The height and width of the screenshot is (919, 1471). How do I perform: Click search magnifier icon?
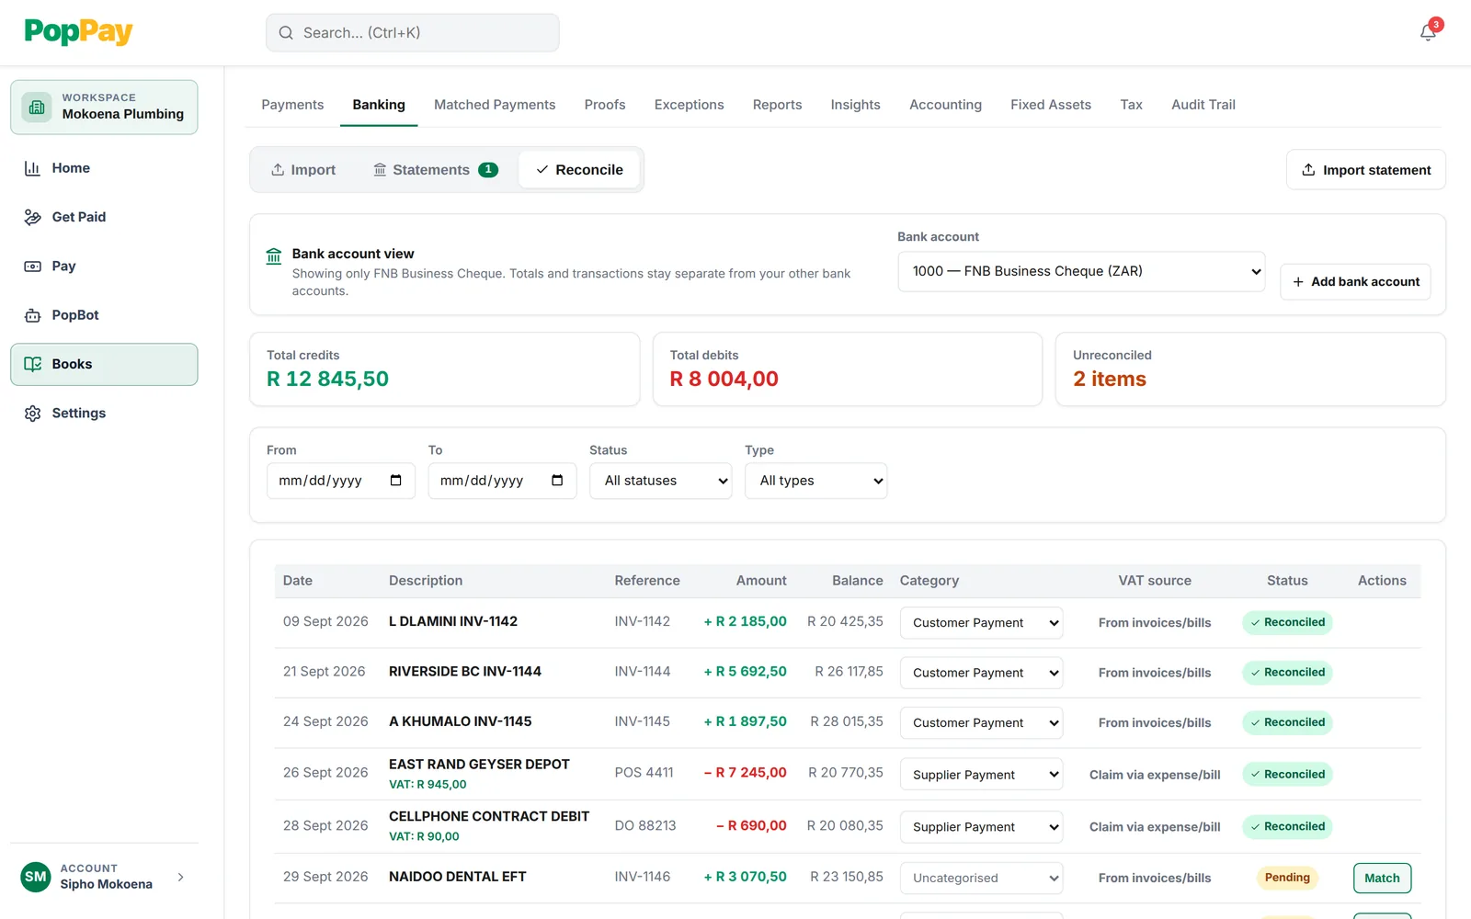(286, 33)
